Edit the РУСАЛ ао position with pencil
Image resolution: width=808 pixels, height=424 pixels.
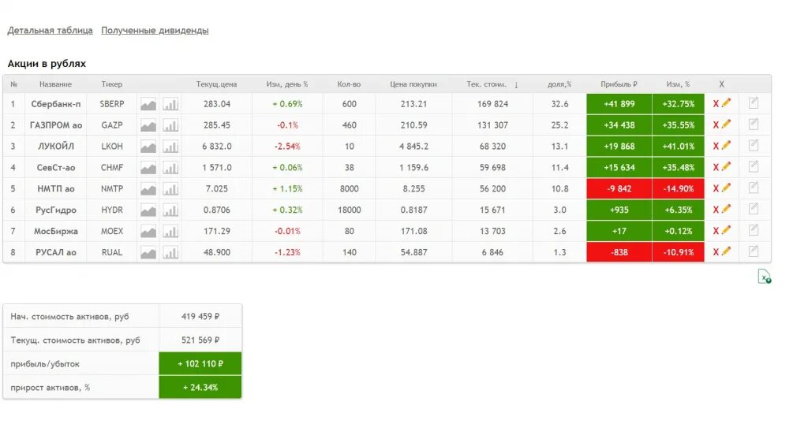pyautogui.click(x=726, y=251)
